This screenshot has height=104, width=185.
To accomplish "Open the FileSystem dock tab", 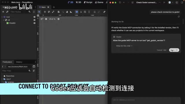I will (x=7, y=62).
